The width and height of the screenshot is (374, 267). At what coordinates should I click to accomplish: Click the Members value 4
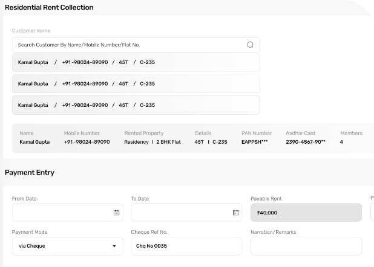click(x=341, y=142)
